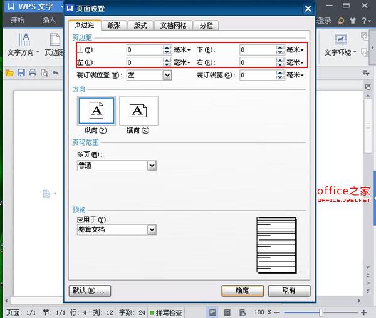Click the 默认(D)... button
This screenshot has width=376, height=318.
click(90, 291)
